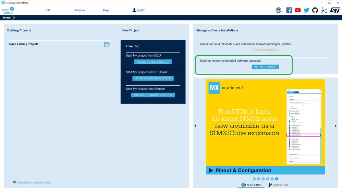The height and width of the screenshot is (192, 342).
Task: Click the About STM32 globe icon
Action: (x=243, y=185)
